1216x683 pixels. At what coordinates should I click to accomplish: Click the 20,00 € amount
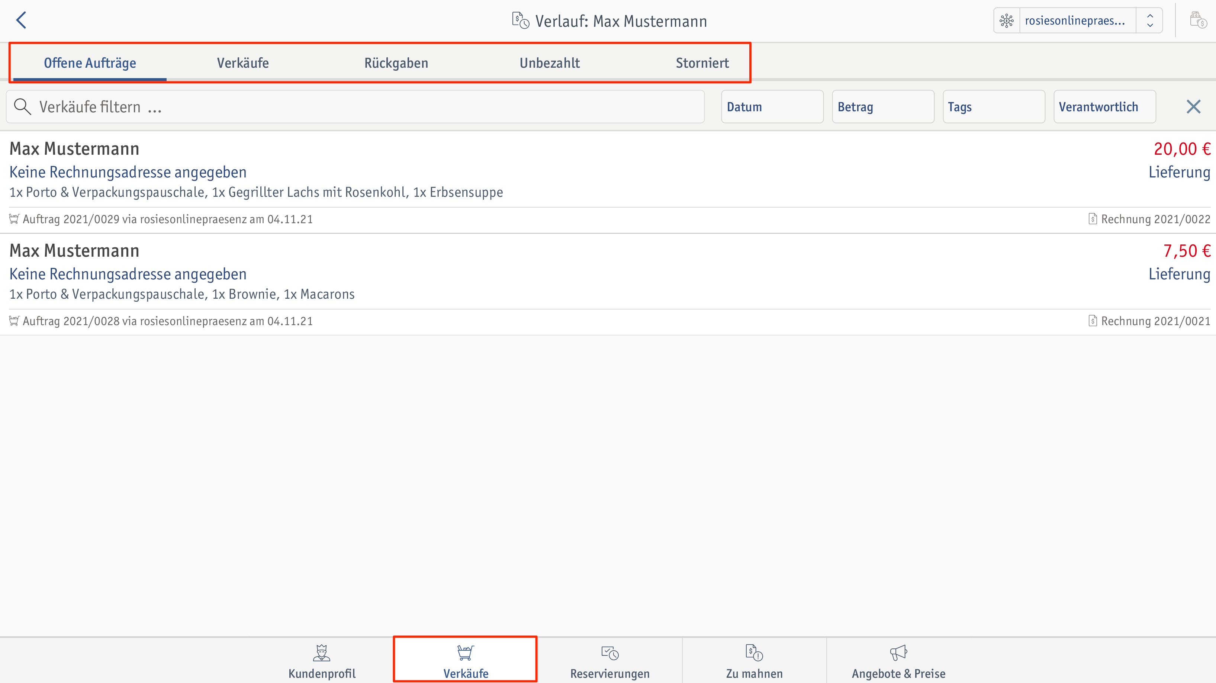(1182, 149)
